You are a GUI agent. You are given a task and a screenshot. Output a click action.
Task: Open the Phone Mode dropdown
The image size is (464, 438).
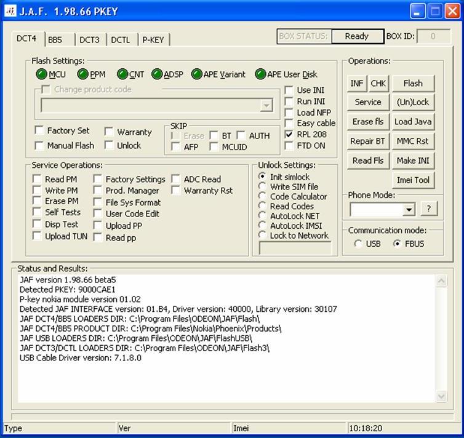(x=409, y=209)
